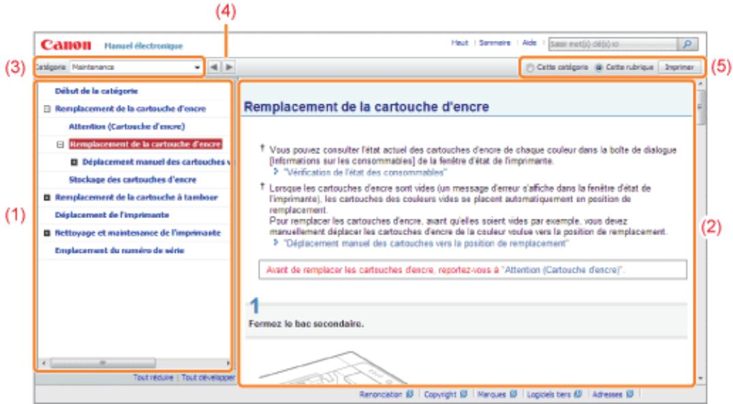Viewport: 733px width, 404px height.
Task: Click Tout réduire link
Action: pos(153,377)
